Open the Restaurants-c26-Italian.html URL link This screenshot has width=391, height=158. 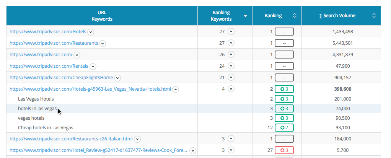click(71, 138)
